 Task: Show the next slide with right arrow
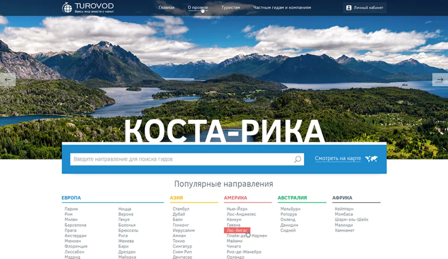pyautogui.click(x=440, y=80)
